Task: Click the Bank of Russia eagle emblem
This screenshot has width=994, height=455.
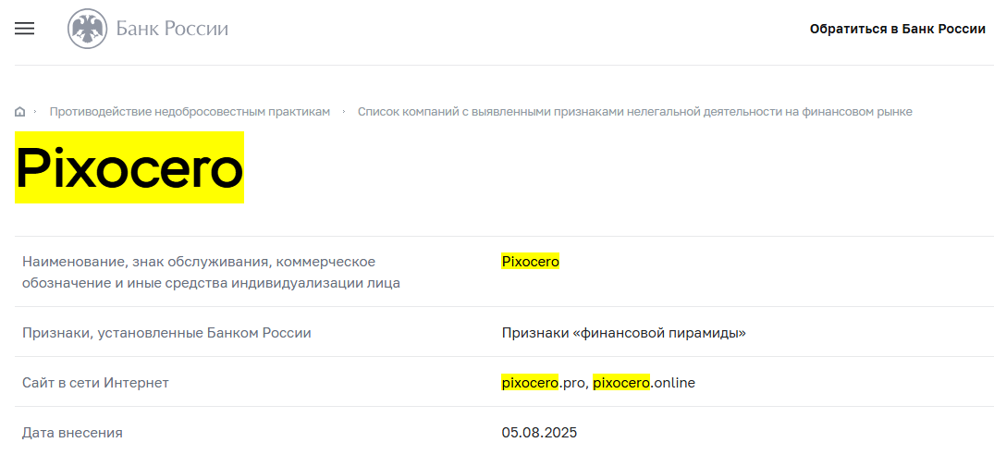Action: coord(88,30)
